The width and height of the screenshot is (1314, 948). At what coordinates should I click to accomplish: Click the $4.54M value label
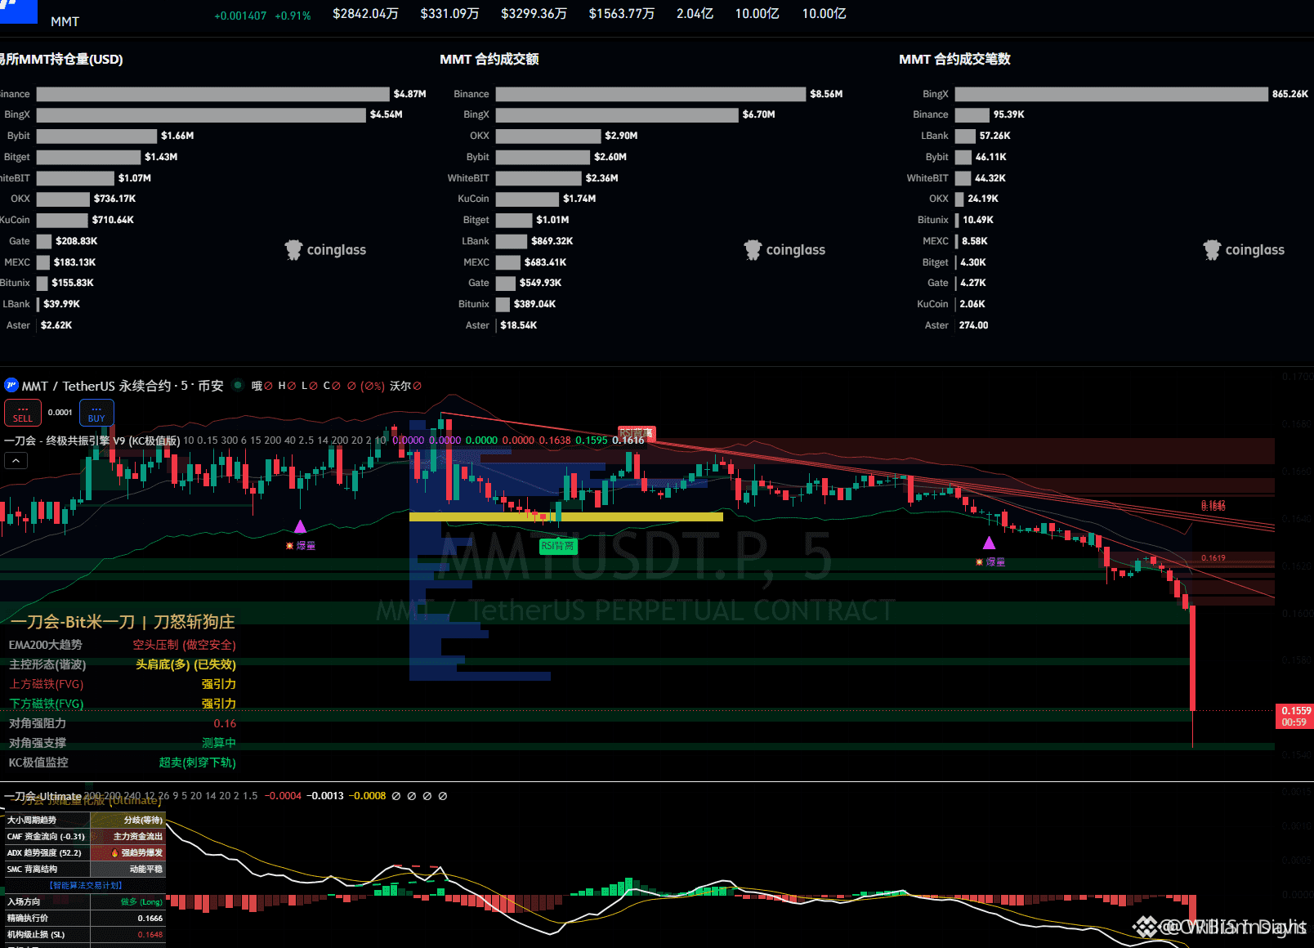tap(387, 114)
